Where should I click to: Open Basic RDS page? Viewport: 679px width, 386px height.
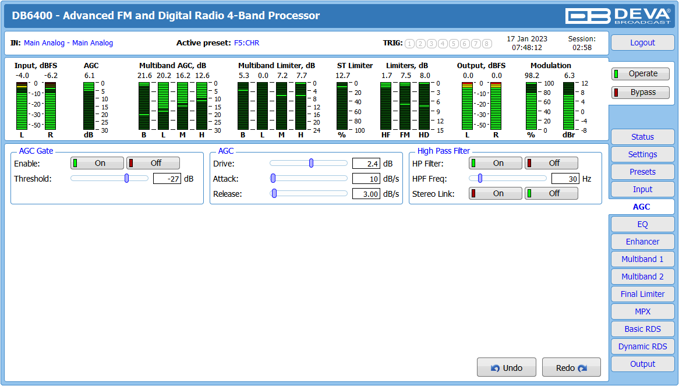point(643,329)
